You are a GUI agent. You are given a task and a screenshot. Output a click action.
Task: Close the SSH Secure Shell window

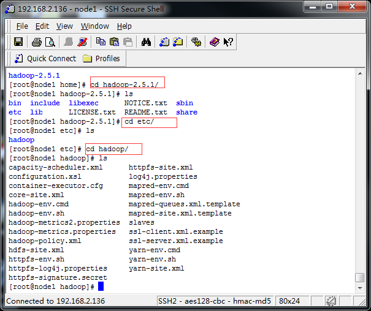point(352,7)
